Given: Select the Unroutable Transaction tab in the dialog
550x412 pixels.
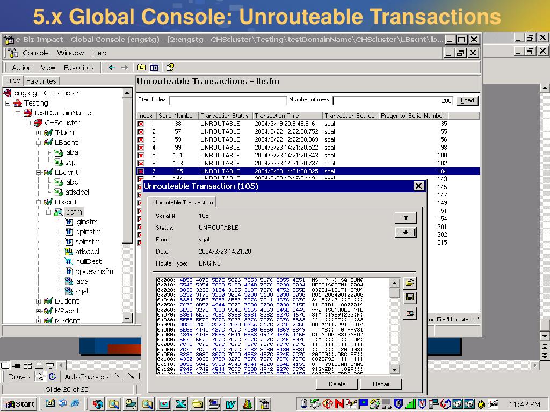Looking at the screenshot, I should coord(183,202).
